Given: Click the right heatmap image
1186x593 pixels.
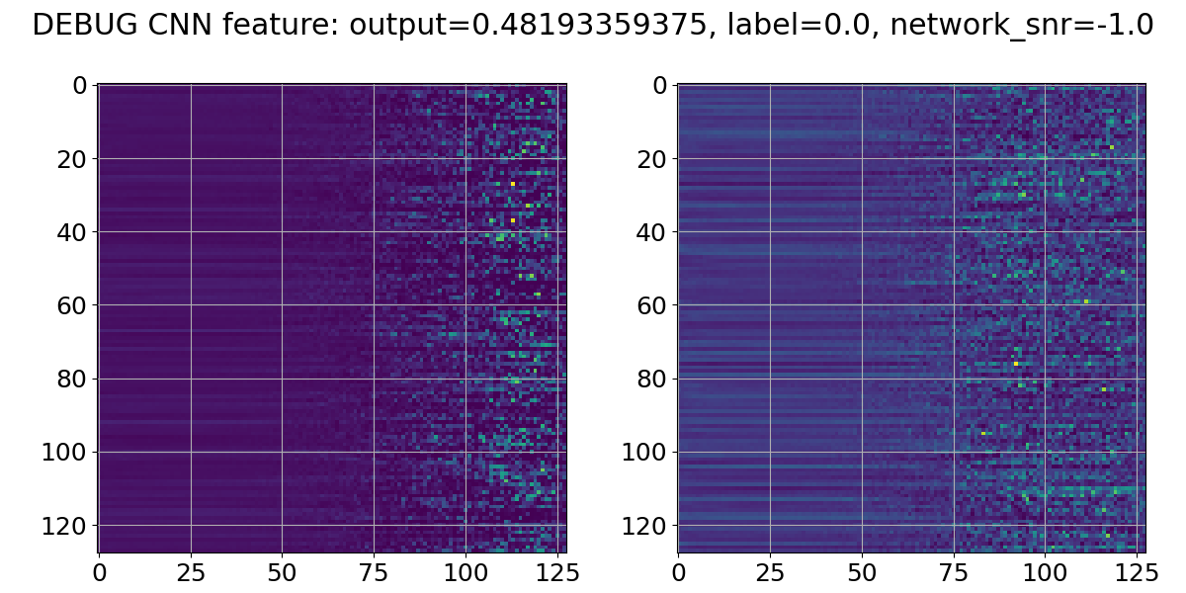Looking at the screenshot, I should (x=912, y=318).
